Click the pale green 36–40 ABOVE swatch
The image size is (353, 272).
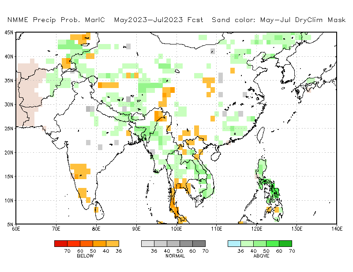[247, 243]
